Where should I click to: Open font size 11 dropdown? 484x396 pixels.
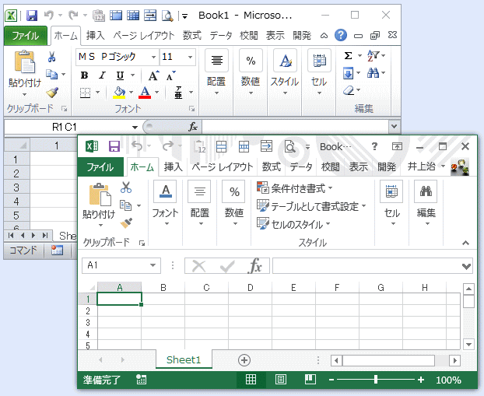click(190, 57)
